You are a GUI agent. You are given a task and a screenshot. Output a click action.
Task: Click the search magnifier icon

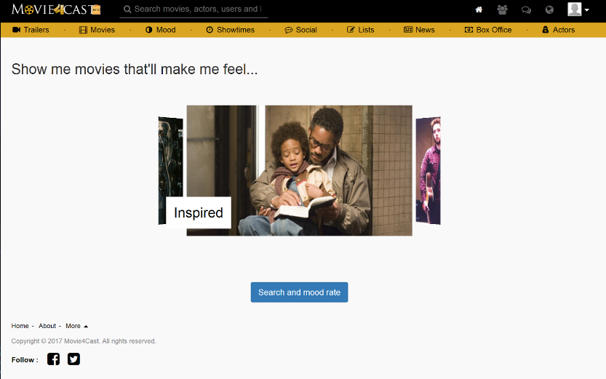click(x=127, y=9)
